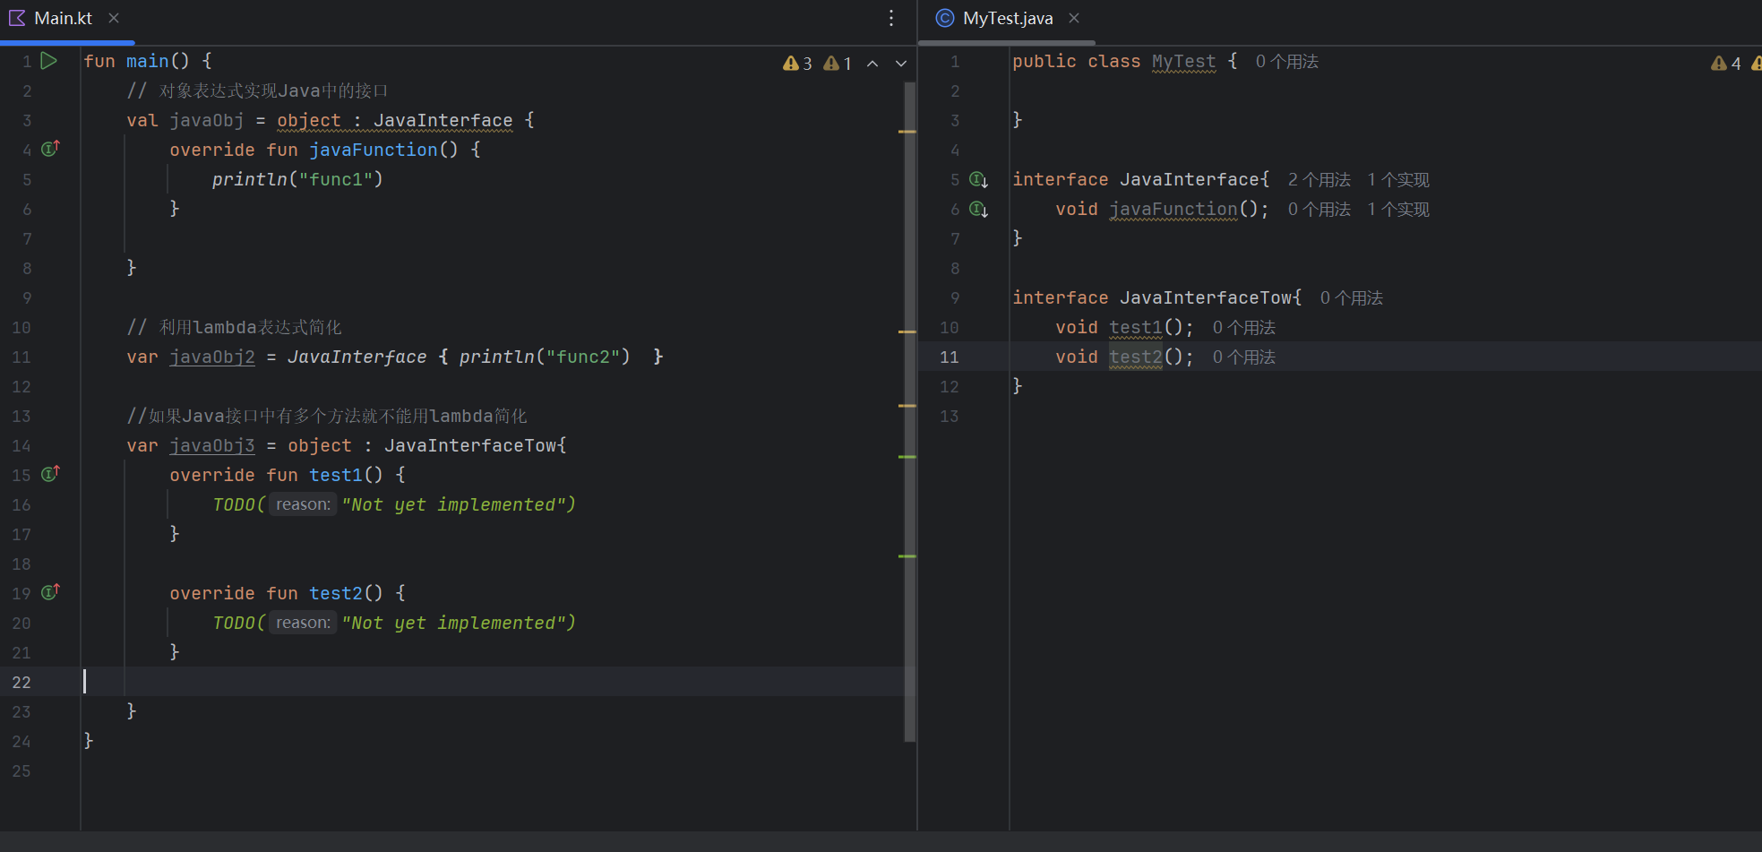Click the Kotlin file icon on Main.kt tab

(17, 18)
